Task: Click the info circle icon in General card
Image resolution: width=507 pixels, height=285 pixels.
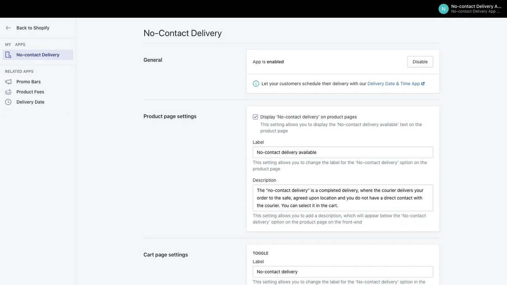Action: pyautogui.click(x=256, y=84)
